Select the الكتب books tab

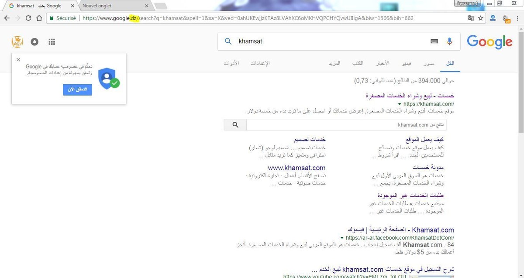[x=358, y=63]
